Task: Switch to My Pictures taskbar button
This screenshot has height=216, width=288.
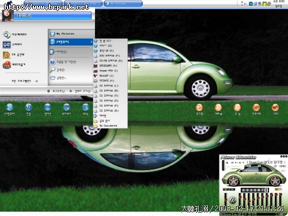Action: (123, 3)
